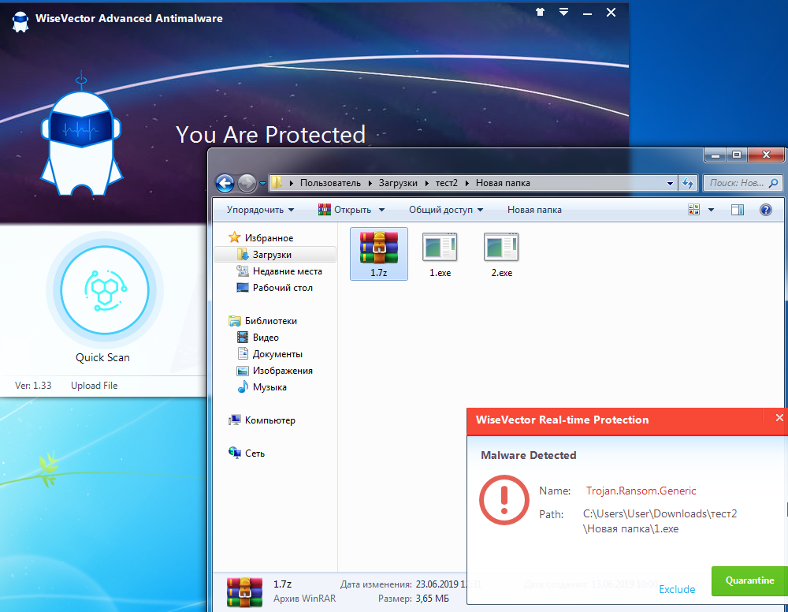Maximize the Explorer window
Screen dimensions: 788x612
737,155
